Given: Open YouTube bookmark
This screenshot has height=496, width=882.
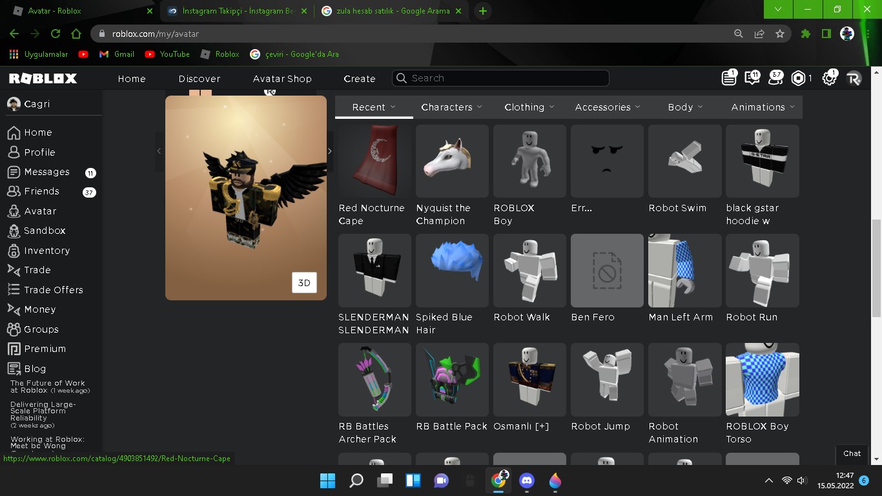Looking at the screenshot, I should (x=167, y=54).
